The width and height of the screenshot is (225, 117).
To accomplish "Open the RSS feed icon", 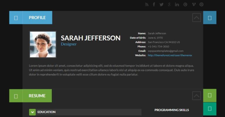I will [x=147, y=5].
